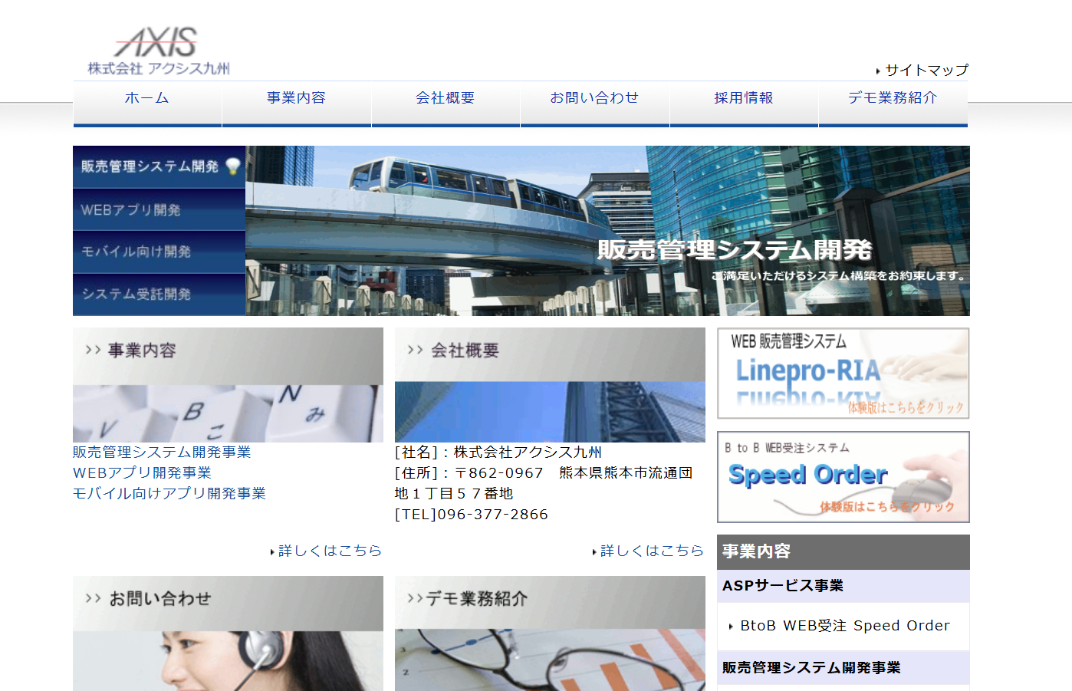Switch to the 採用情報 tab
The image size is (1072, 691).
point(744,98)
